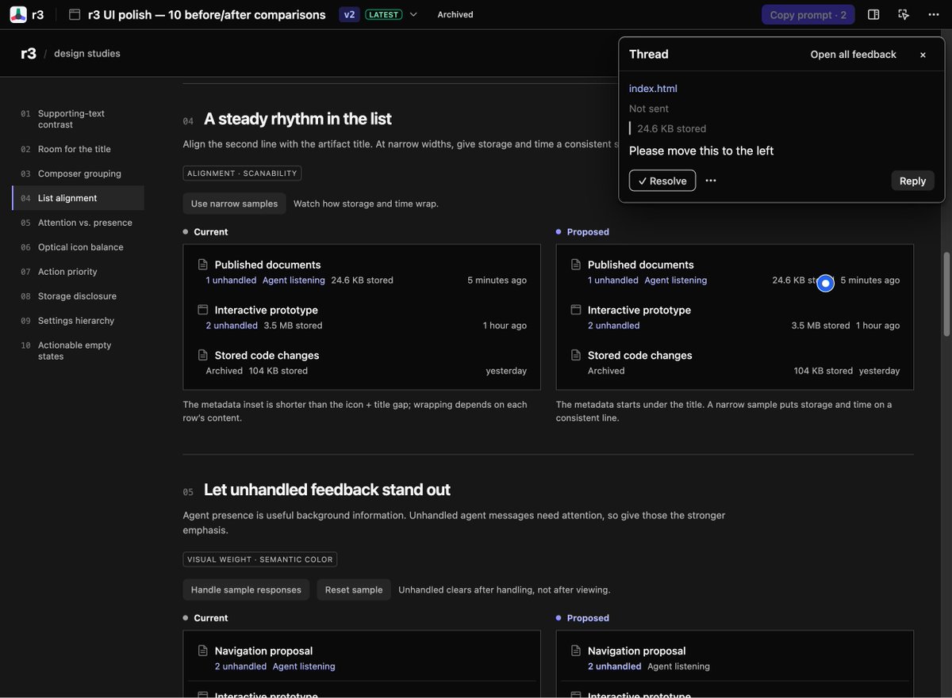Click the document icon beside the artifact title
952x698 pixels.
click(x=75, y=14)
